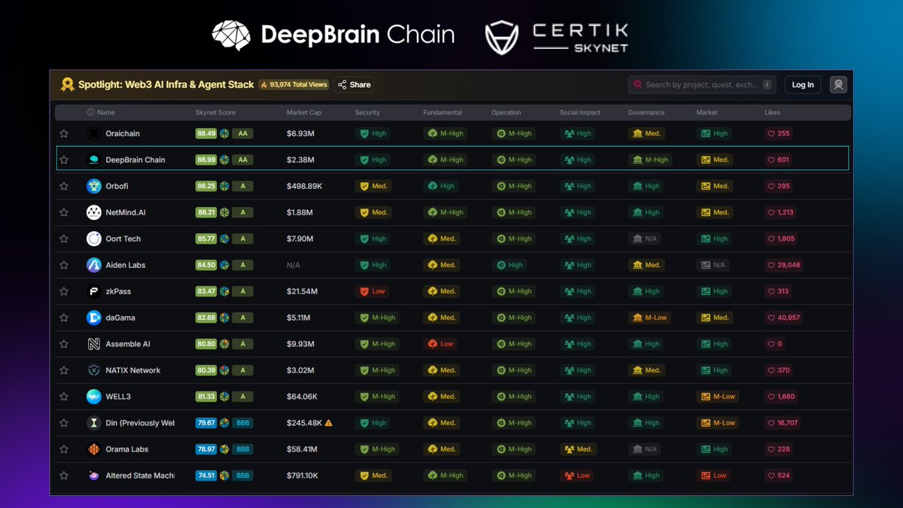
Task: Sort table by Social Impact column
Action: pos(580,113)
